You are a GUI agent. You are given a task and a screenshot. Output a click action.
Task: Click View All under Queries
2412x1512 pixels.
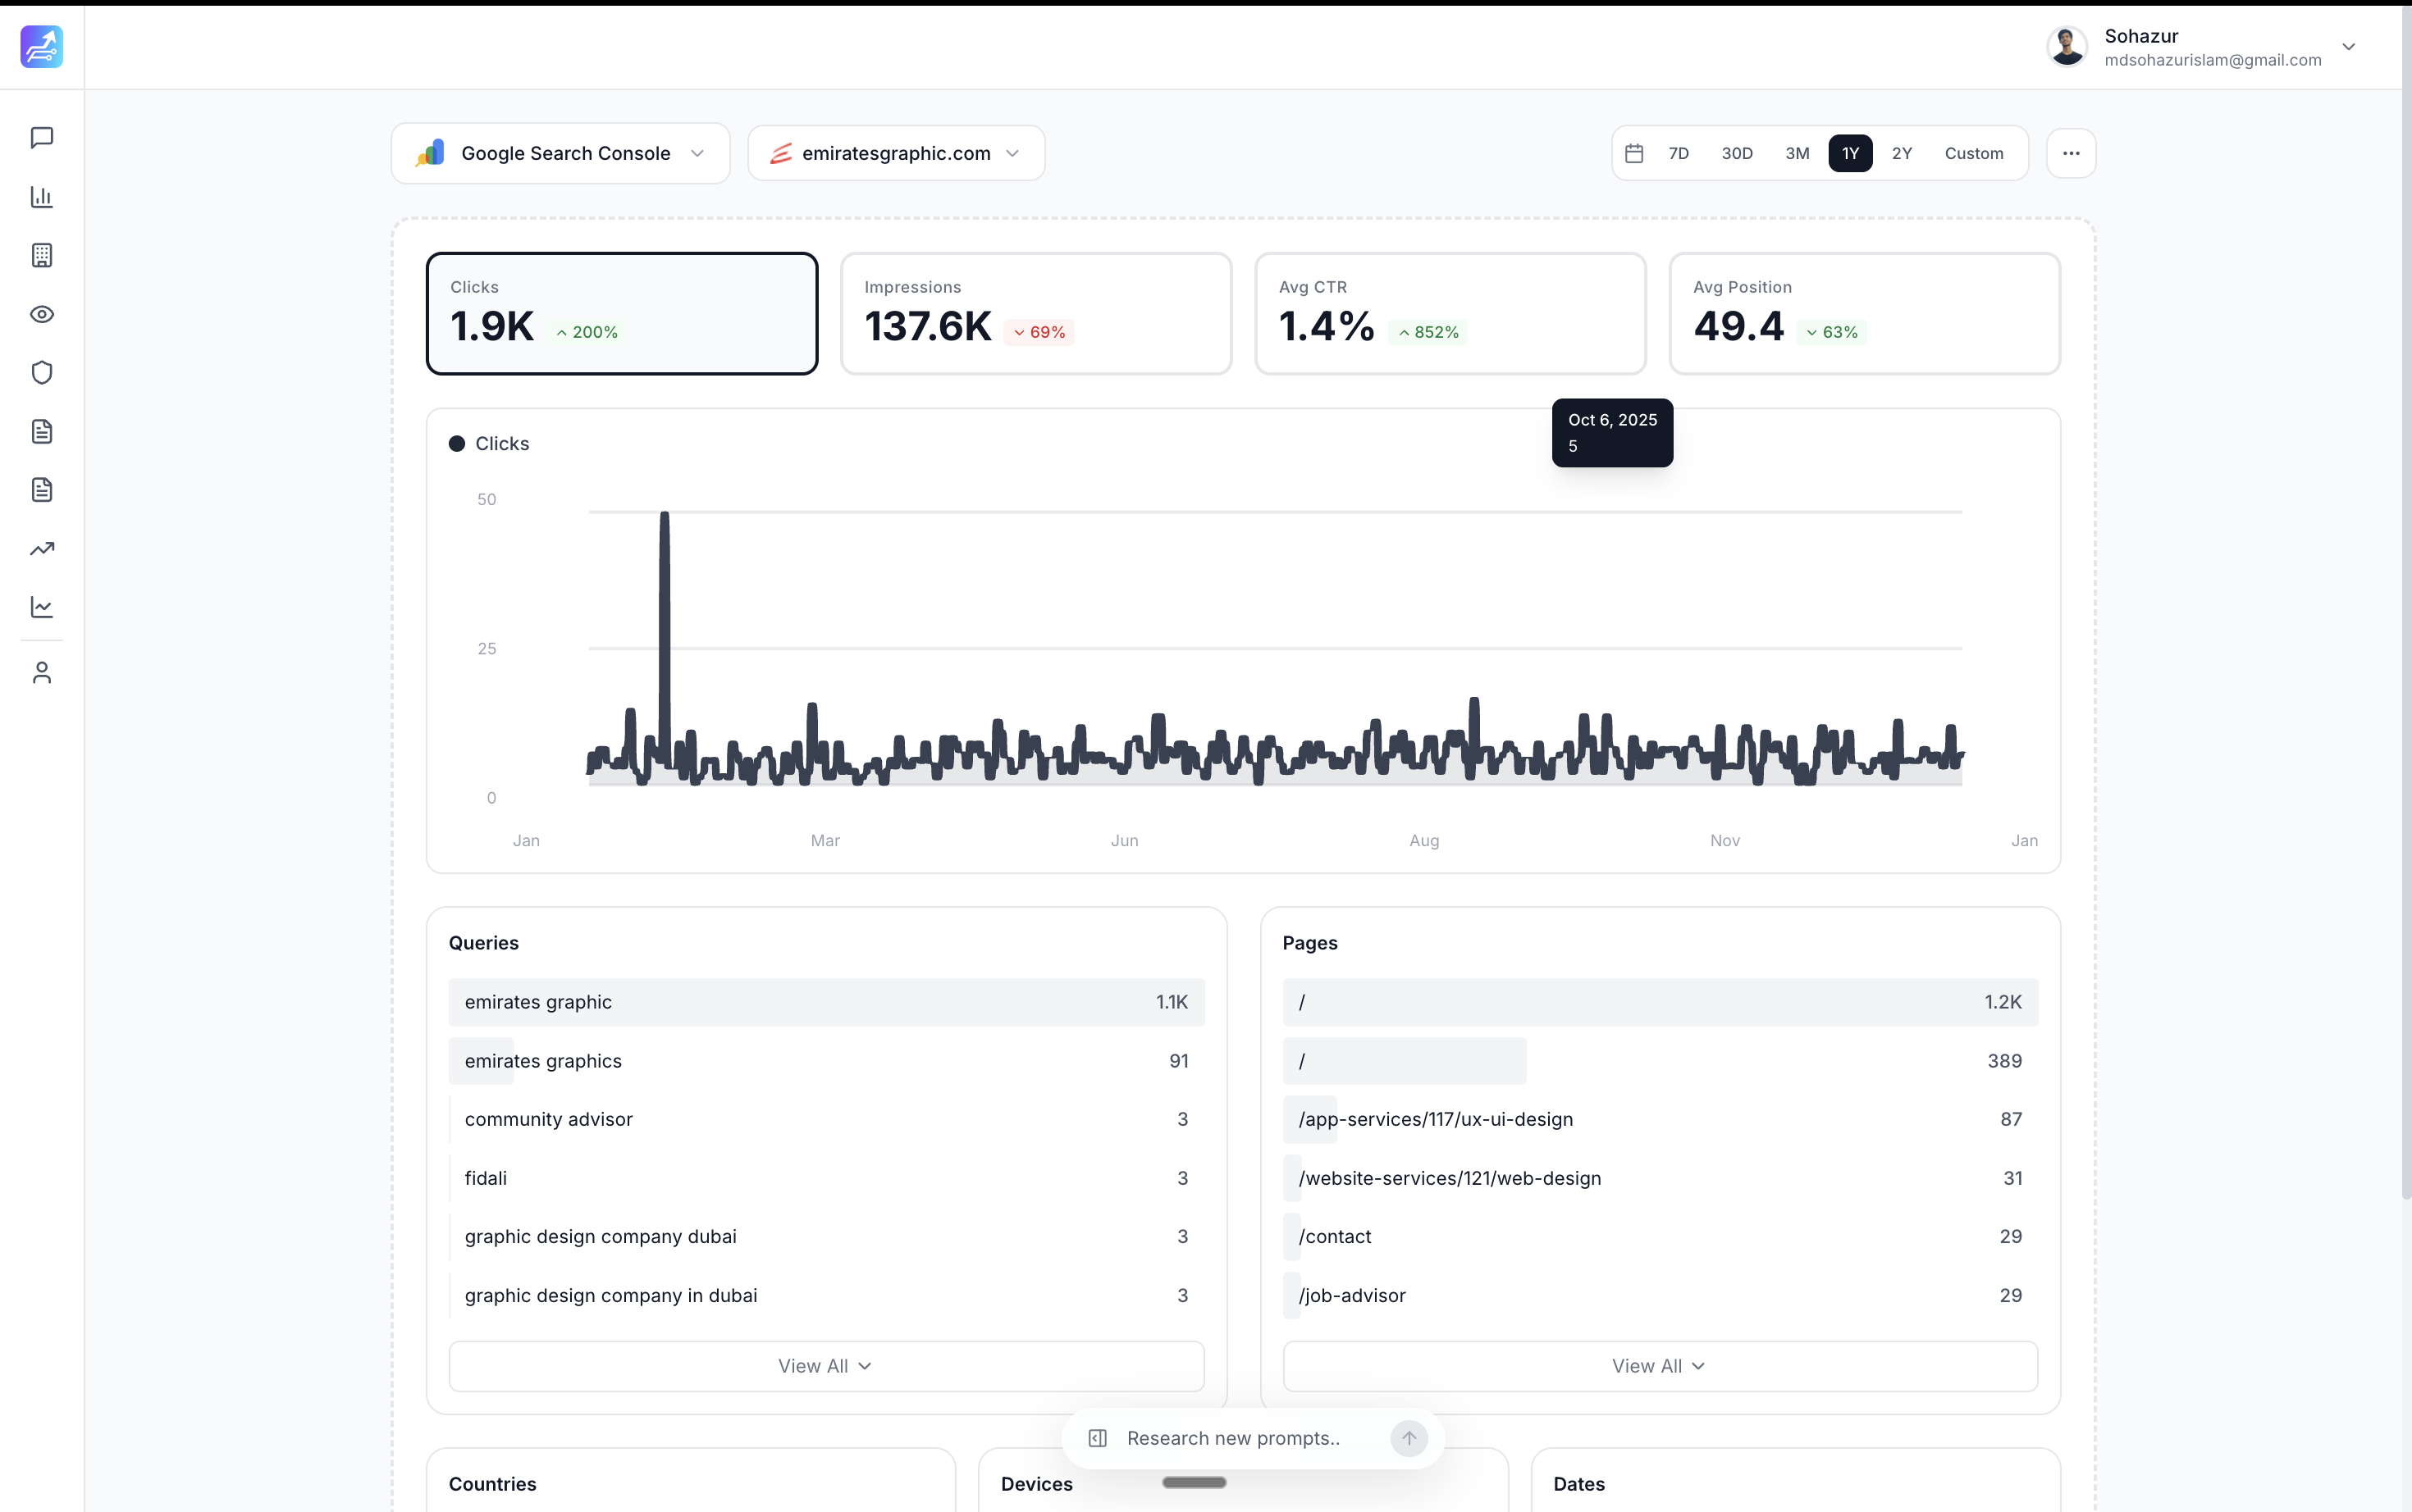tap(825, 1366)
